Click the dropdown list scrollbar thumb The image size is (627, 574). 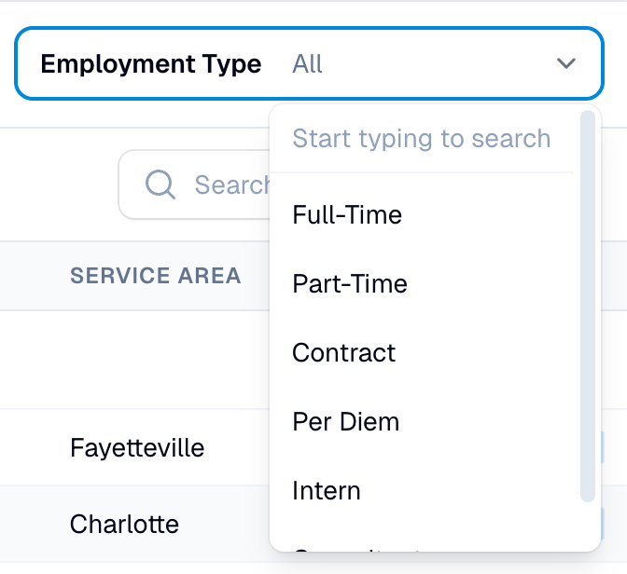[x=588, y=306]
